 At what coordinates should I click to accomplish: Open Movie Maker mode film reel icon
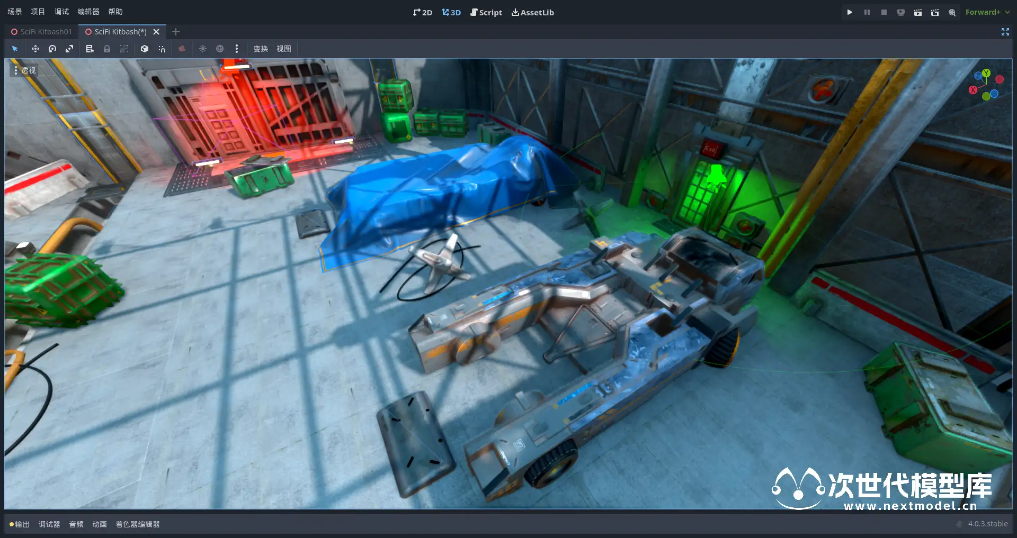point(952,12)
